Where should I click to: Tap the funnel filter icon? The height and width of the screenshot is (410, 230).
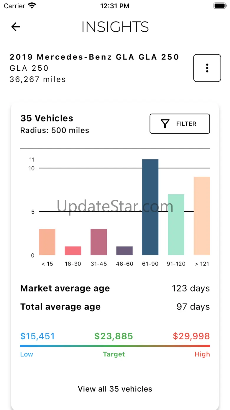click(x=165, y=124)
